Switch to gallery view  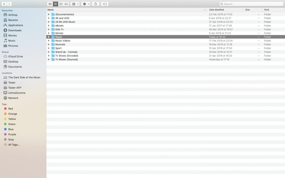pyautogui.click(x=66, y=4)
